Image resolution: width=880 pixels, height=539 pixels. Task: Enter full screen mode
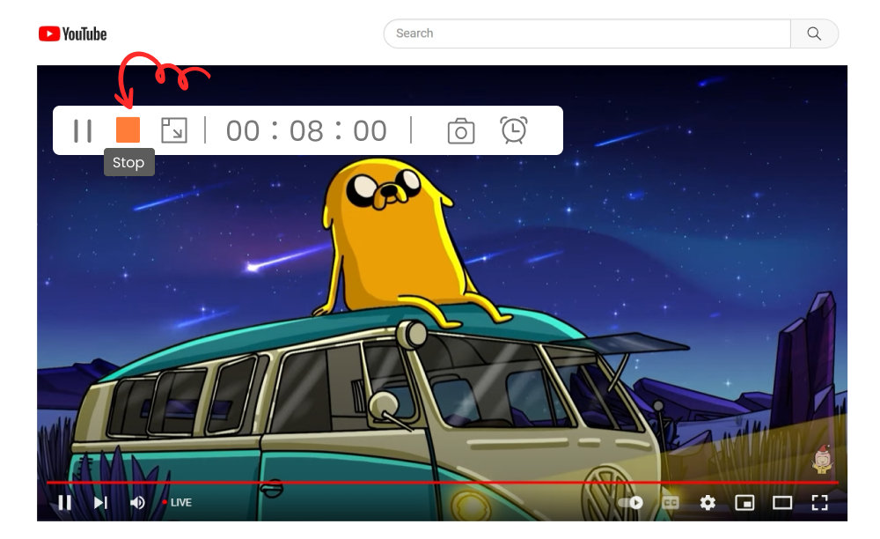point(819,503)
